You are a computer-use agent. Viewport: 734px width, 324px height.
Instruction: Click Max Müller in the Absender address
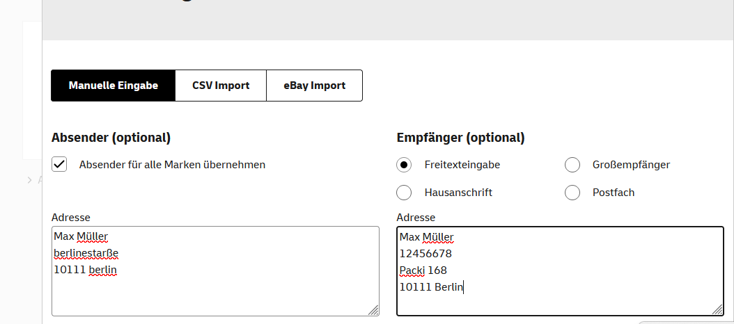coord(81,236)
